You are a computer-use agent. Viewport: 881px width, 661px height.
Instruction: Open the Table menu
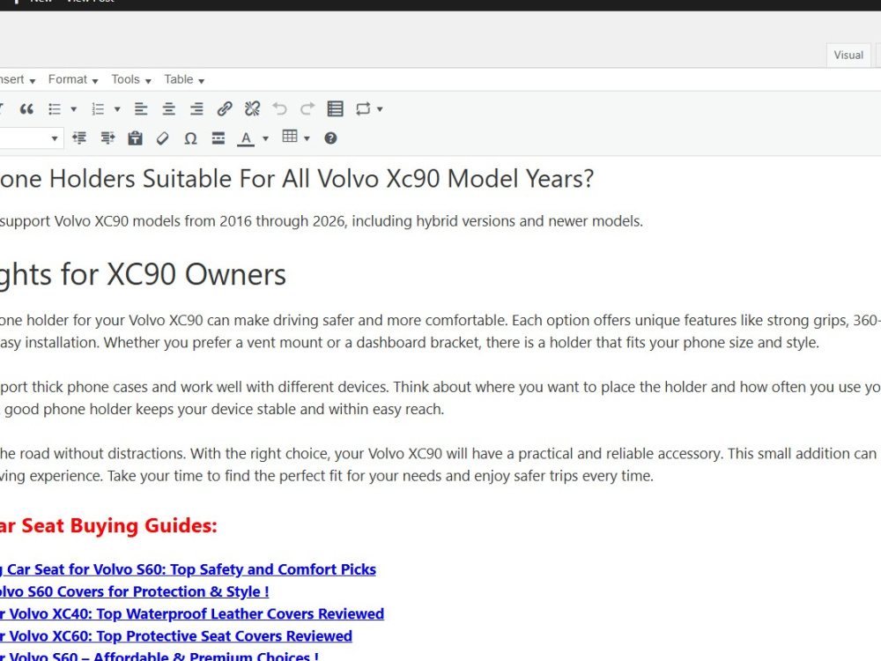tap(184, 80)
